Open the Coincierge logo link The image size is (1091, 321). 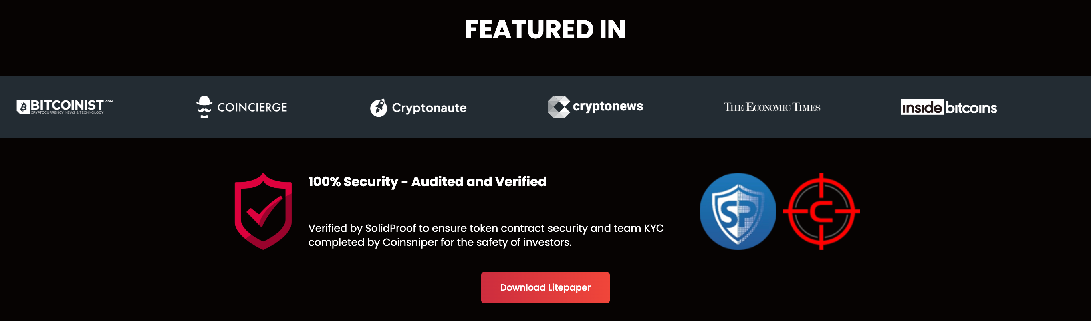pos(242,107)
